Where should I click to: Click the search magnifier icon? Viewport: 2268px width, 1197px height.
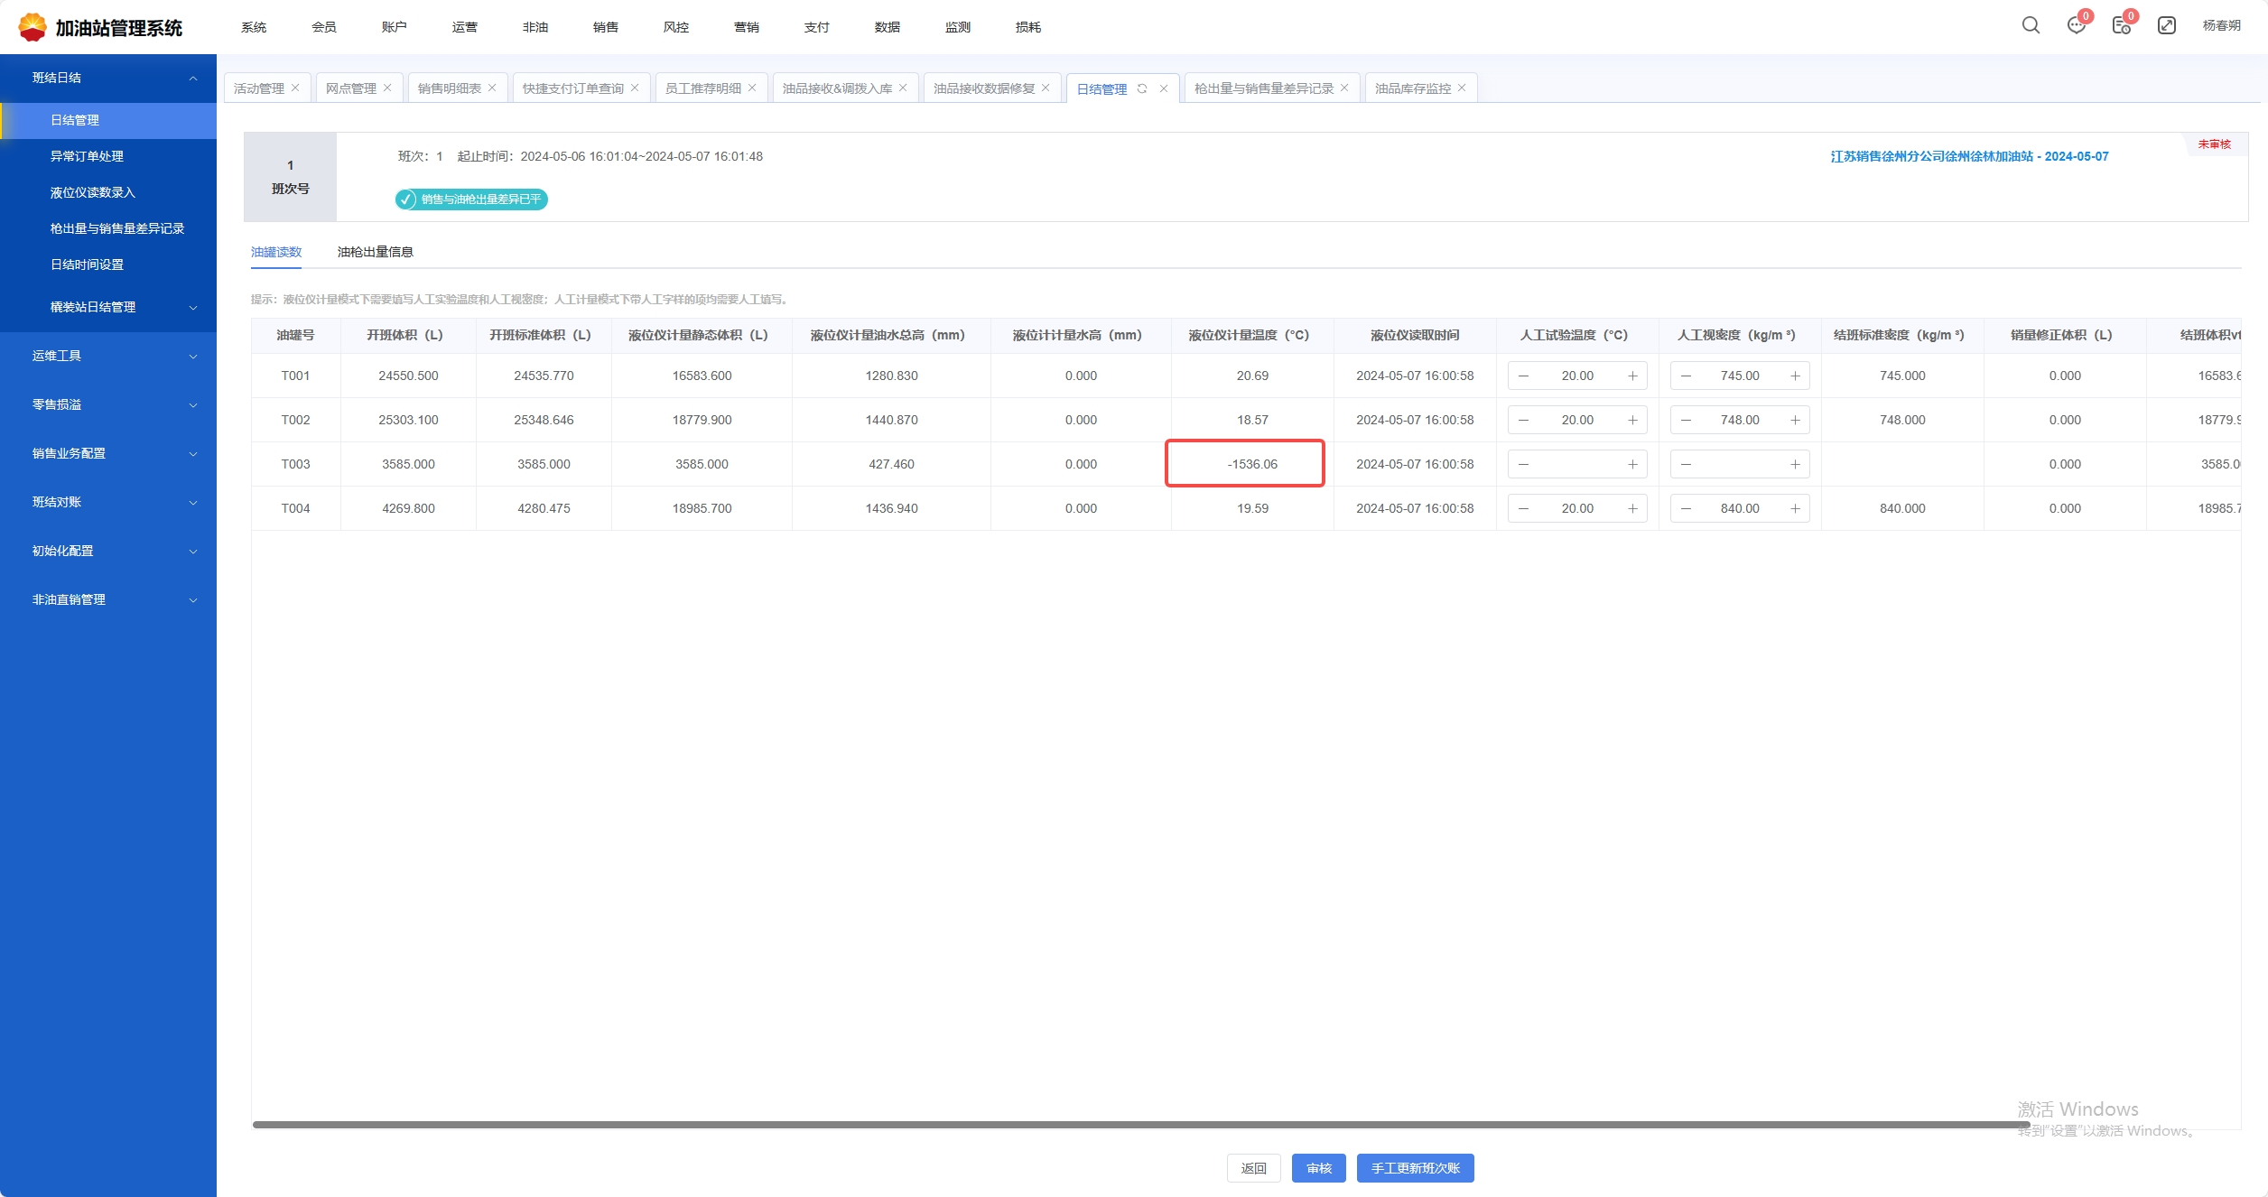[x=2031, y=25]
